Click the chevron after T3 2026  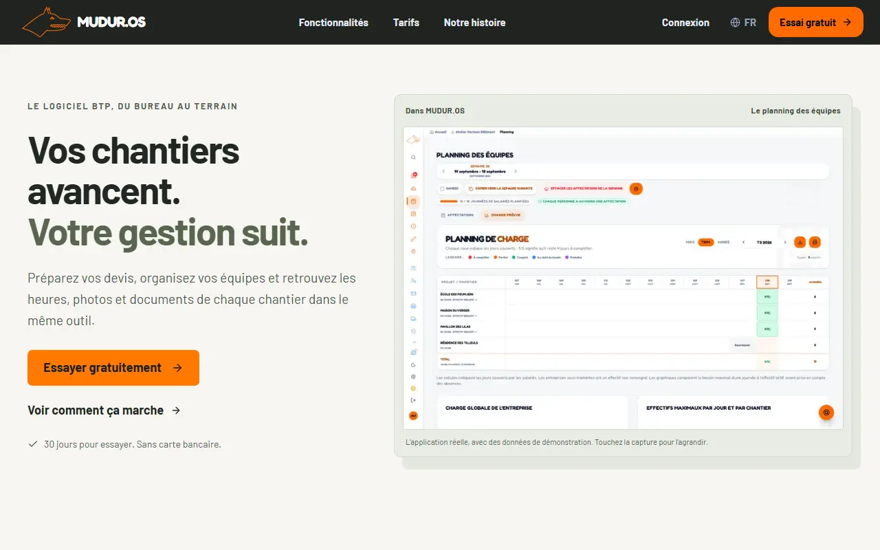click(785, 242)
